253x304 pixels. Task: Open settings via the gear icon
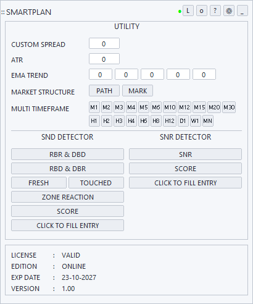click(x=229, y=11)
